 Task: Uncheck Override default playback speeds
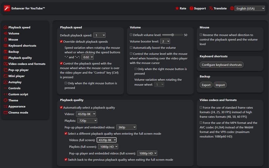point(61,41)
